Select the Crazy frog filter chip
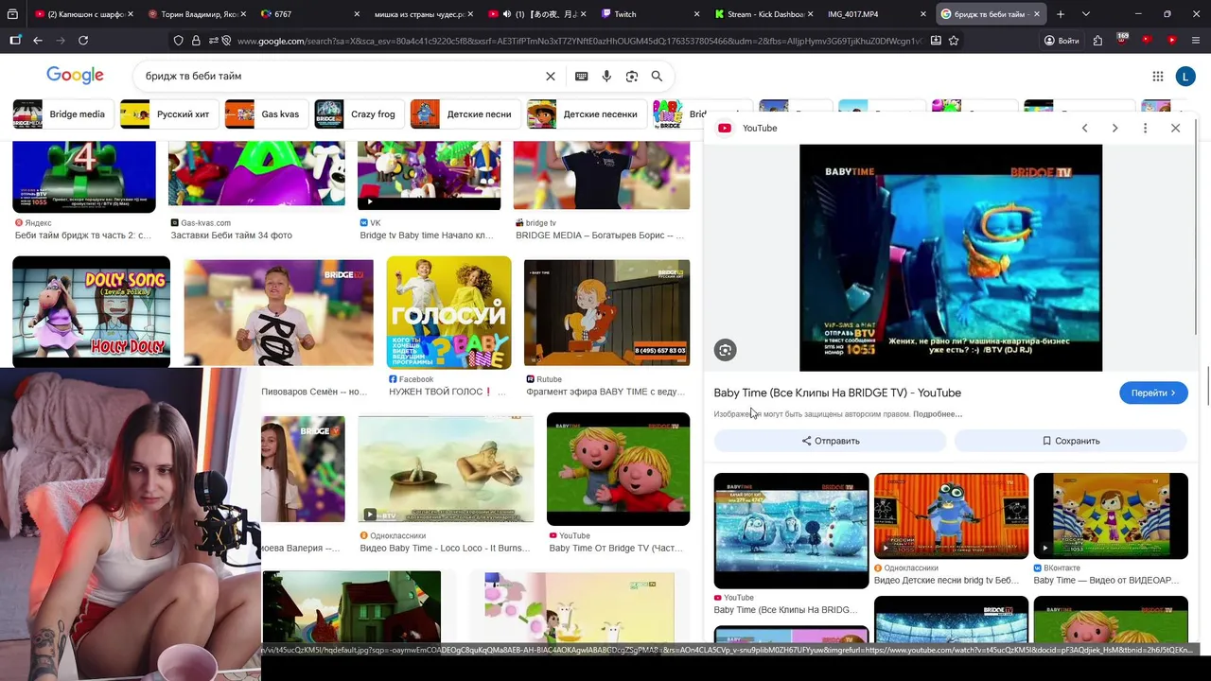1211x681 pixels. [x=360, y=114]
